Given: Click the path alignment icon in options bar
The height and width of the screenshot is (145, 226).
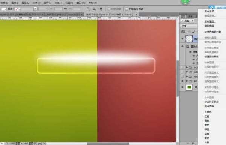Looking at the screenshot, I should pyautogui.click(x=94, y=9).
